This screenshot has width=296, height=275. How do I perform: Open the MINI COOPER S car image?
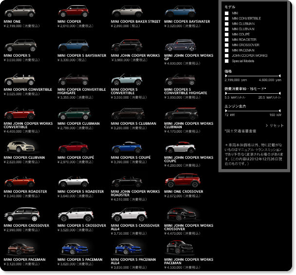tap(20, 45)
